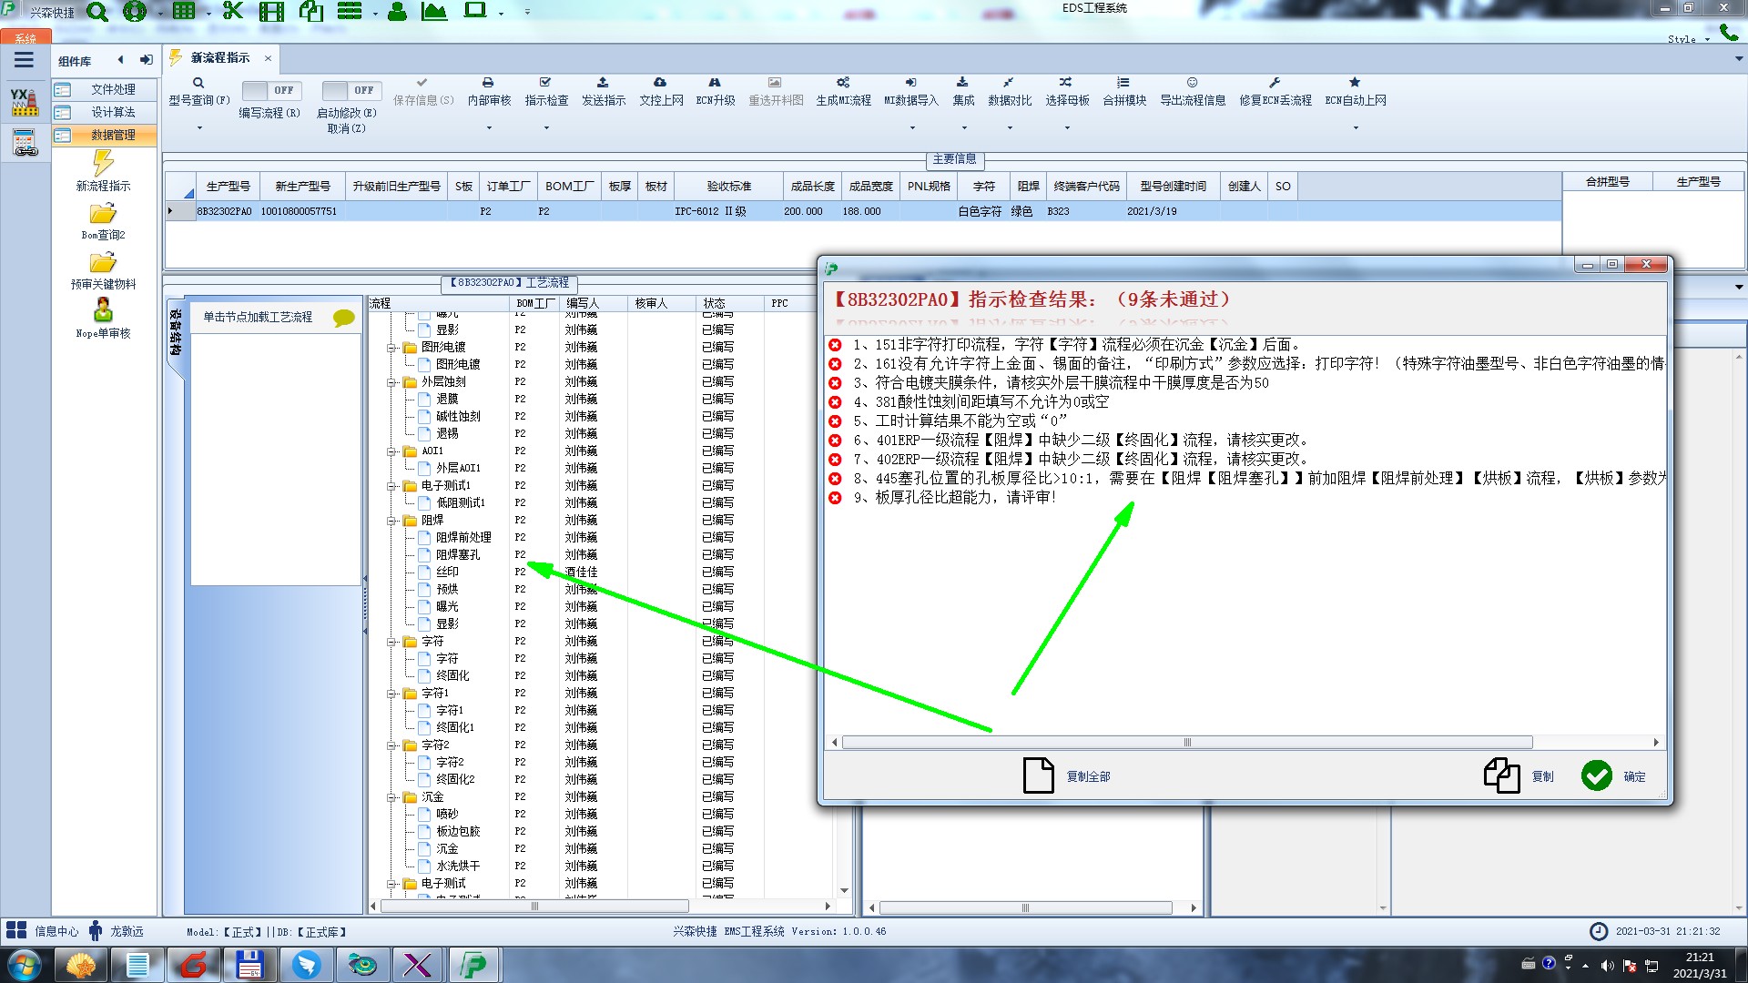1748x983 pixels.
Task: Click the 数据对比 toolbar icon
Action: pyautogui.click(x=1009, y=83)
